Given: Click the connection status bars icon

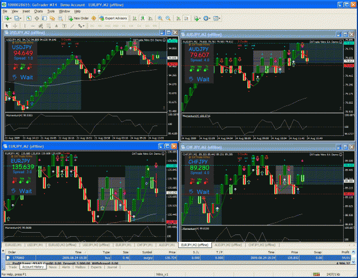Looking at the screenshot, I should click(316, 274).
